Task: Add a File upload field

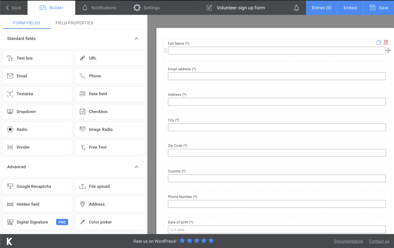Action: 110,186
